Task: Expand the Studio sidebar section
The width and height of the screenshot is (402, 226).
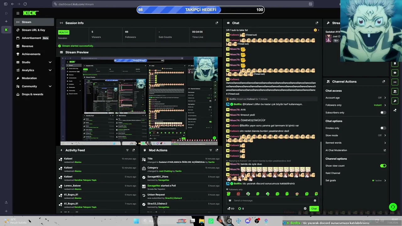Action: pyautogui.click(x=34, y=62)
